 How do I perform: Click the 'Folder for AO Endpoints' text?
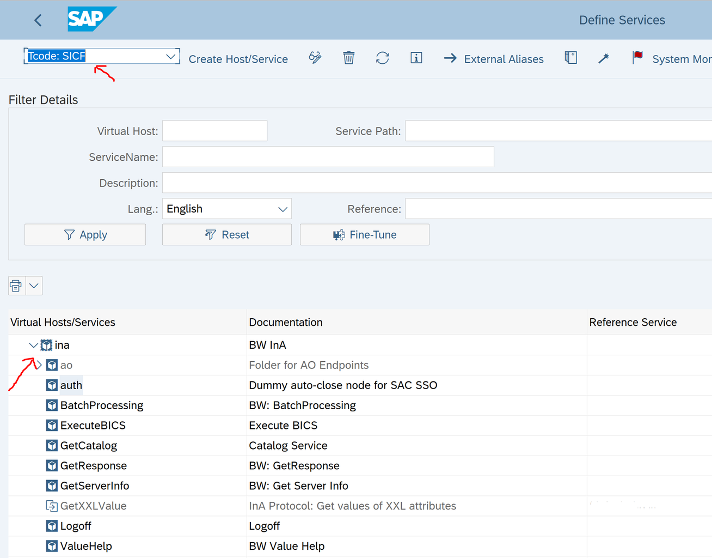click(309, 365)
